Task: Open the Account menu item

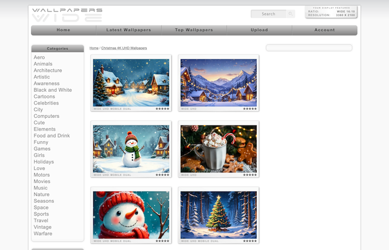Action: pyautogui.click(x=325, y=30)
